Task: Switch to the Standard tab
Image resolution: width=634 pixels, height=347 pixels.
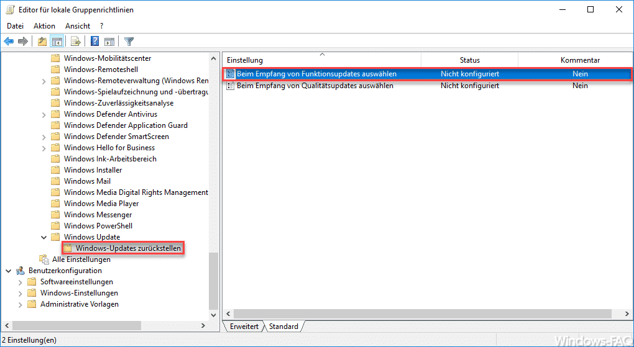Action: 284,327
